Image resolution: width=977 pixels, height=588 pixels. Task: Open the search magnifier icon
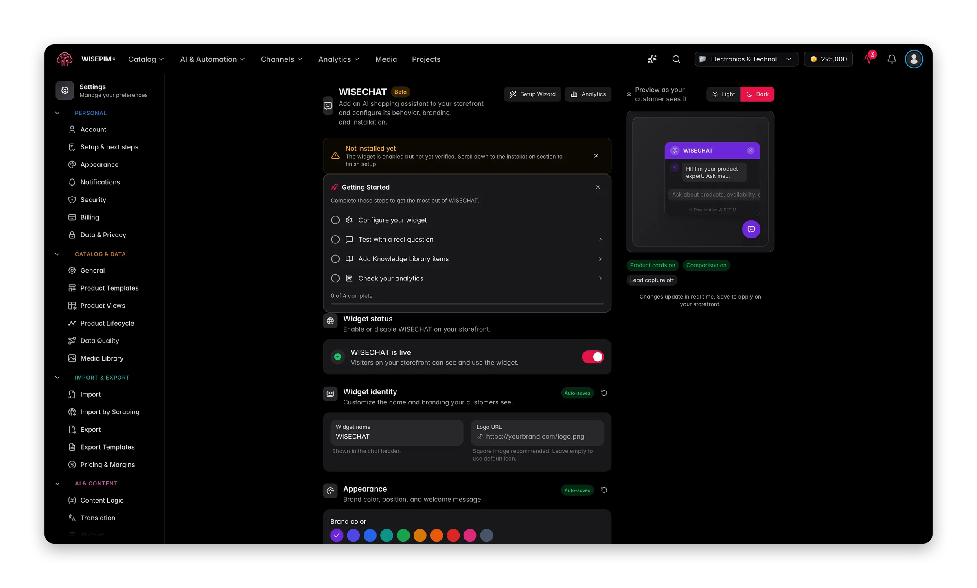coord(676,59)
